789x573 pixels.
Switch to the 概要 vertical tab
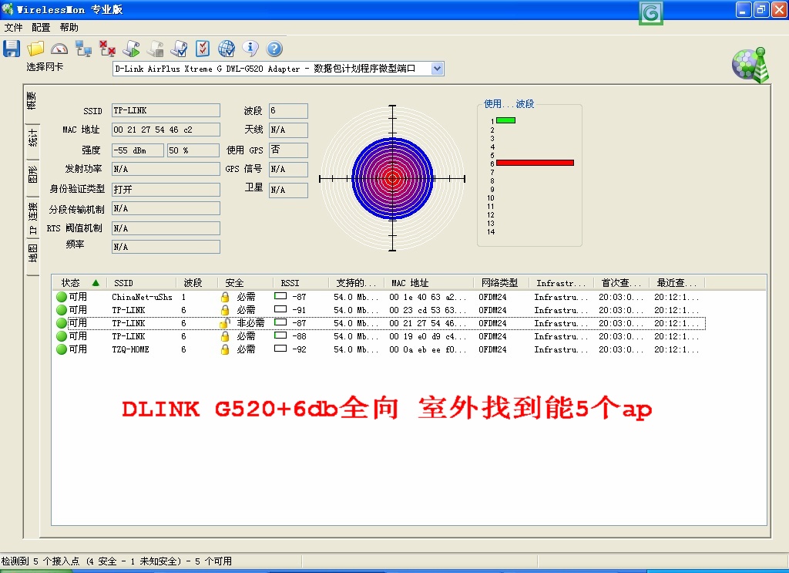32,101
